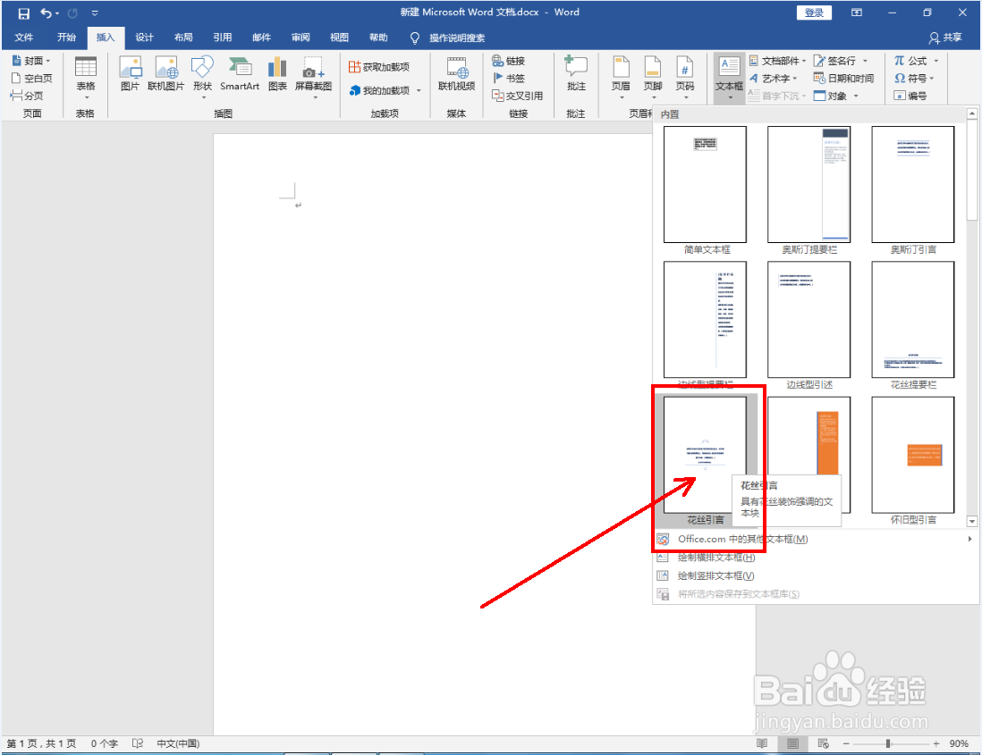Add a bookmark with 书签
Screen dimensions: 982x755
tap(509, 78)
